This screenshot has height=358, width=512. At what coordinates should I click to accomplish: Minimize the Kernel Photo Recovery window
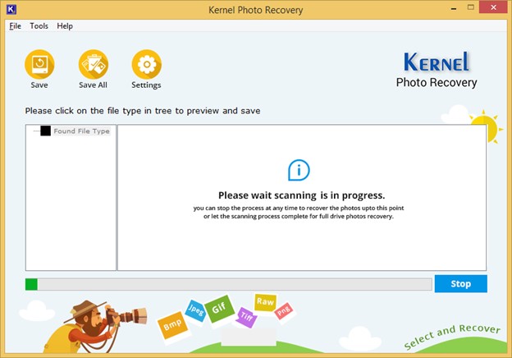454,8
